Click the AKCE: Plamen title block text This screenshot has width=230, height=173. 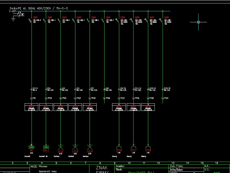[39, 166]
